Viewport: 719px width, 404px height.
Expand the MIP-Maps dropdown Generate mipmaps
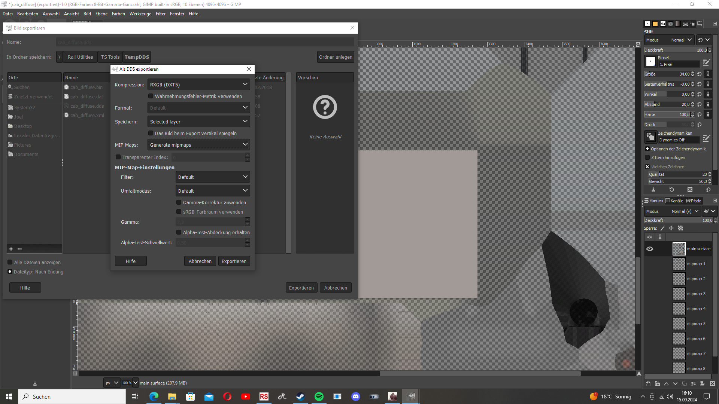[198, 145]
